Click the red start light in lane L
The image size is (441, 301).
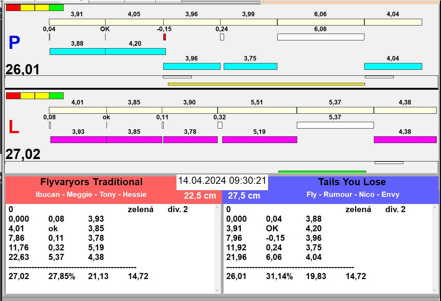13,96
